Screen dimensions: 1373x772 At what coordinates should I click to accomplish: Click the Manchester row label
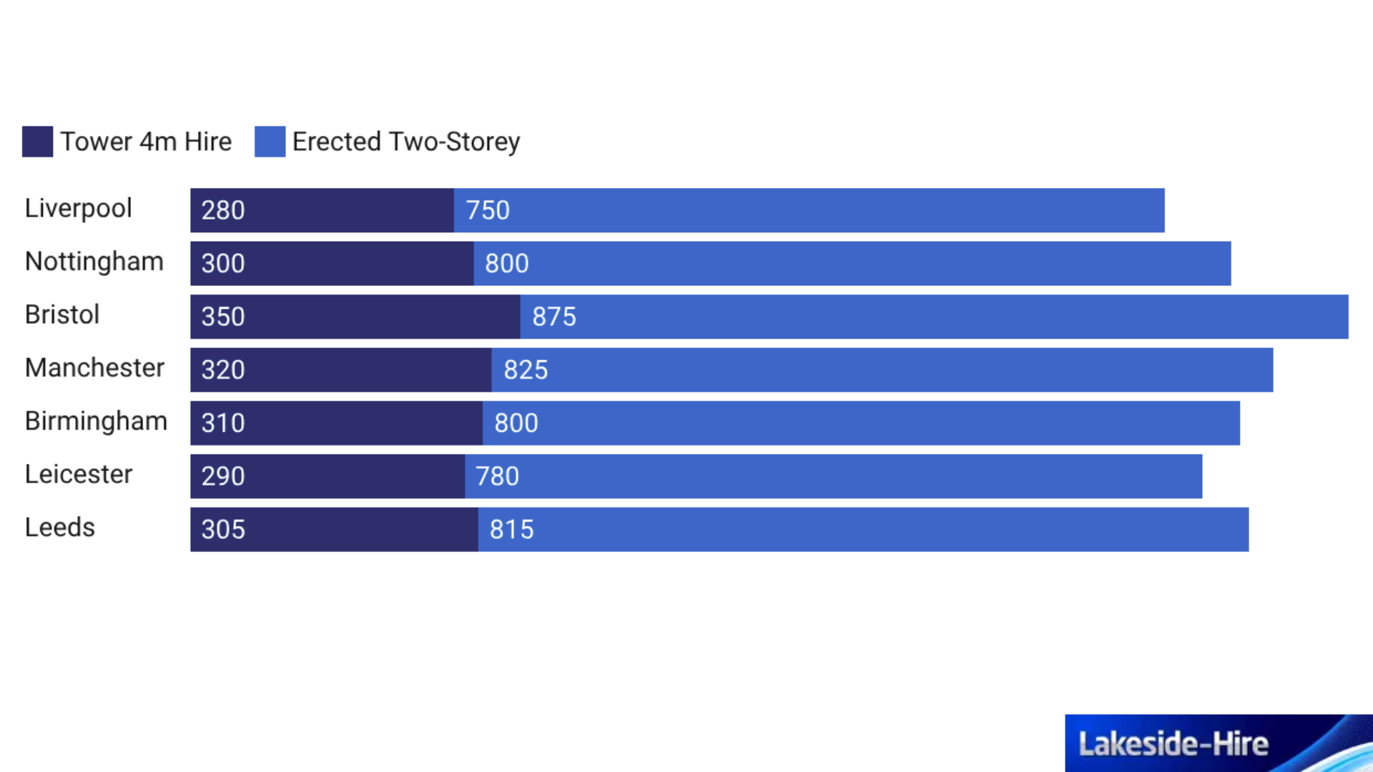[94, 367]
